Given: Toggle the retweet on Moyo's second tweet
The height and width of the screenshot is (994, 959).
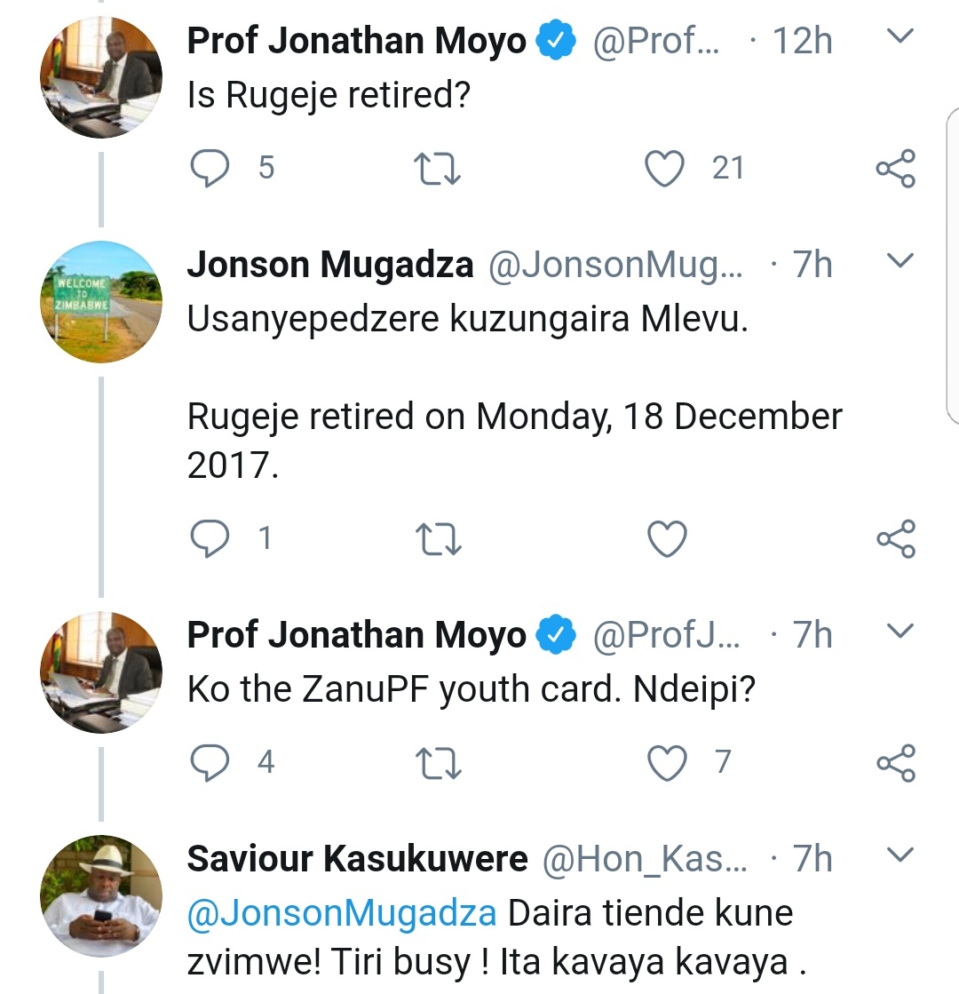Looking at the screenshot, I should 436,761.
